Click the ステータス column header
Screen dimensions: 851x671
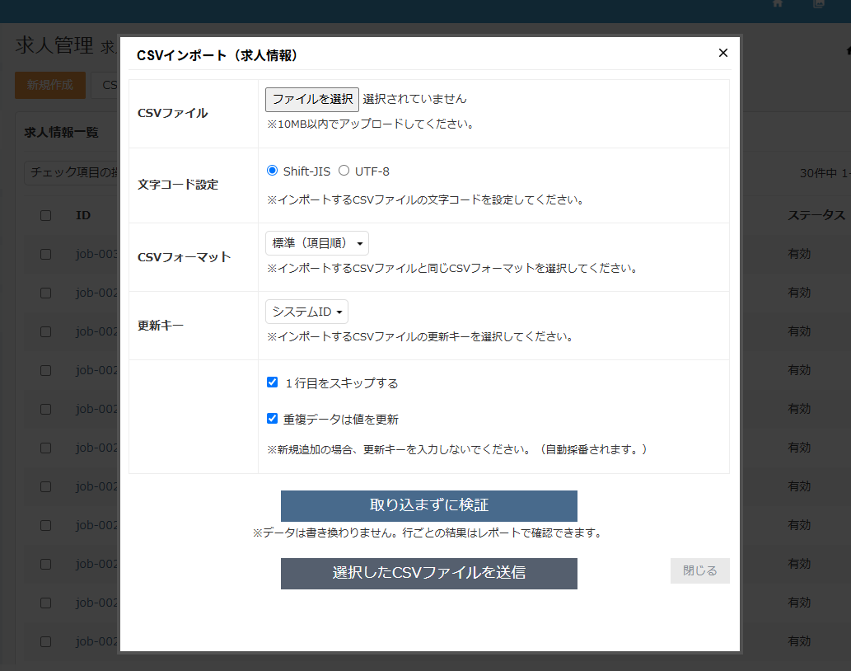[x=816, y=215]
